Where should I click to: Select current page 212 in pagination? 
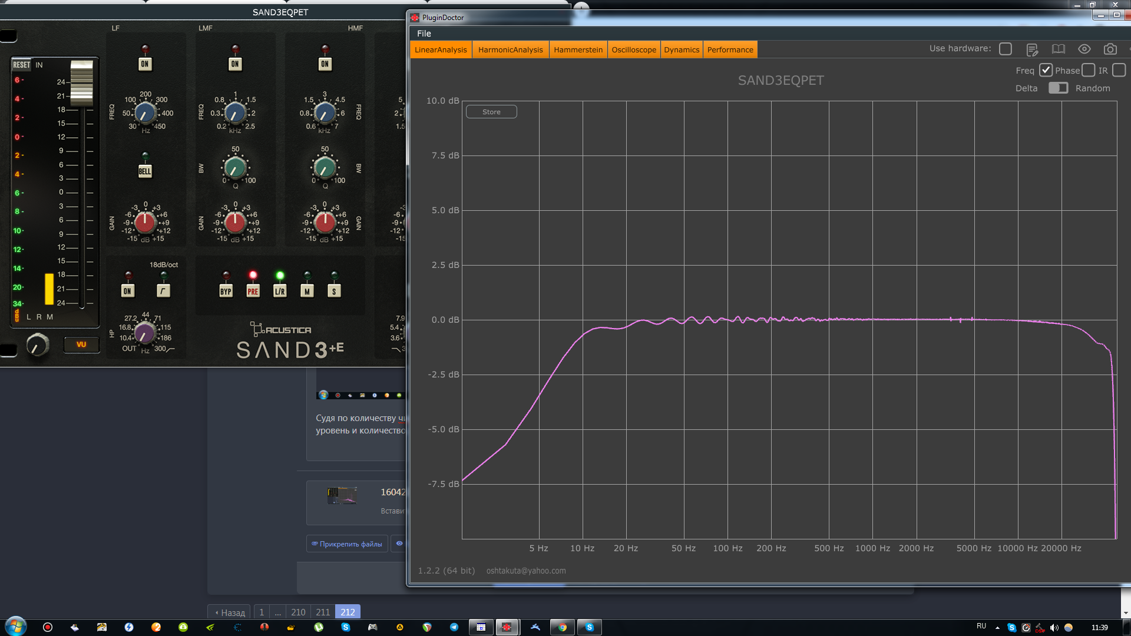(x=348, y=612)
